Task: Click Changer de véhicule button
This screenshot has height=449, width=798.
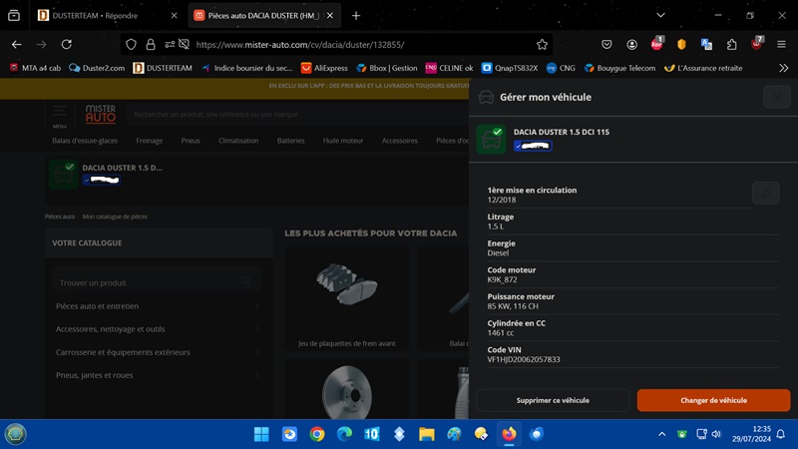Action: pyautogui.click(x=713, y=401)
